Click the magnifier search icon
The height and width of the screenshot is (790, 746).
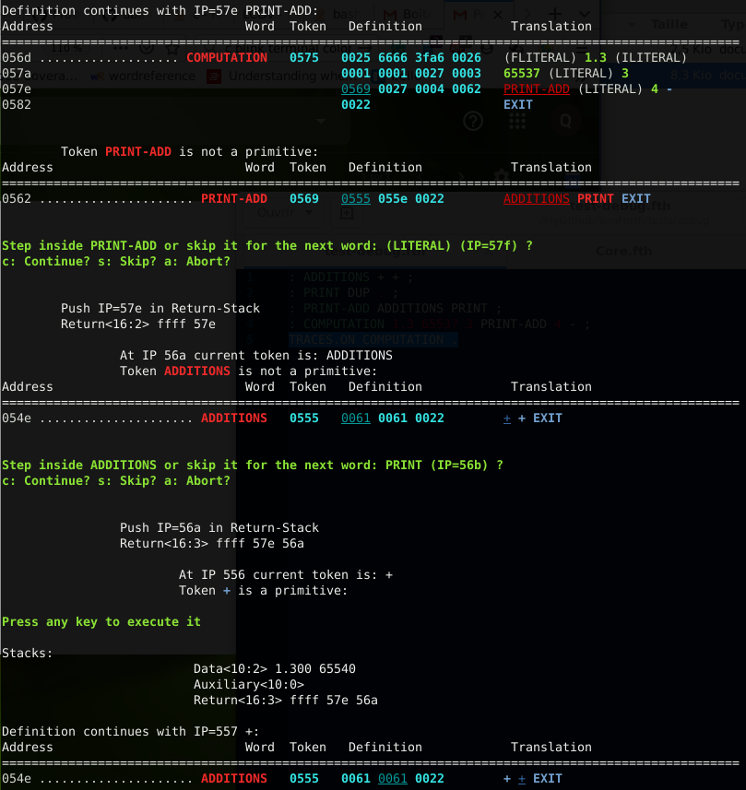pyautogui.click(x=565, y=121)
